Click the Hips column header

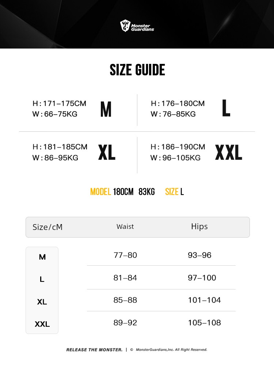pos(199,227)
